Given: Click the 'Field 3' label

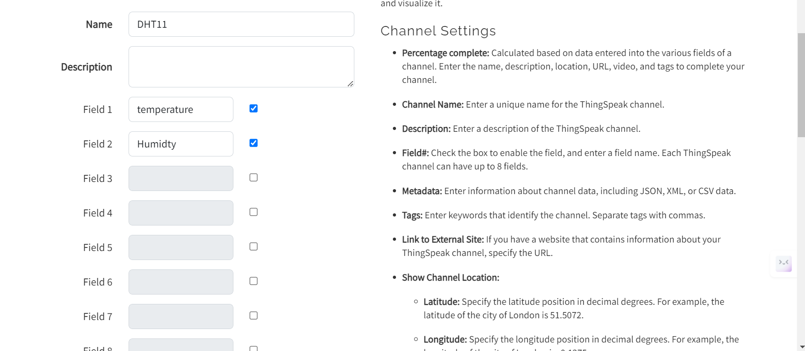Looking at the screenshot, I should 98,178.
